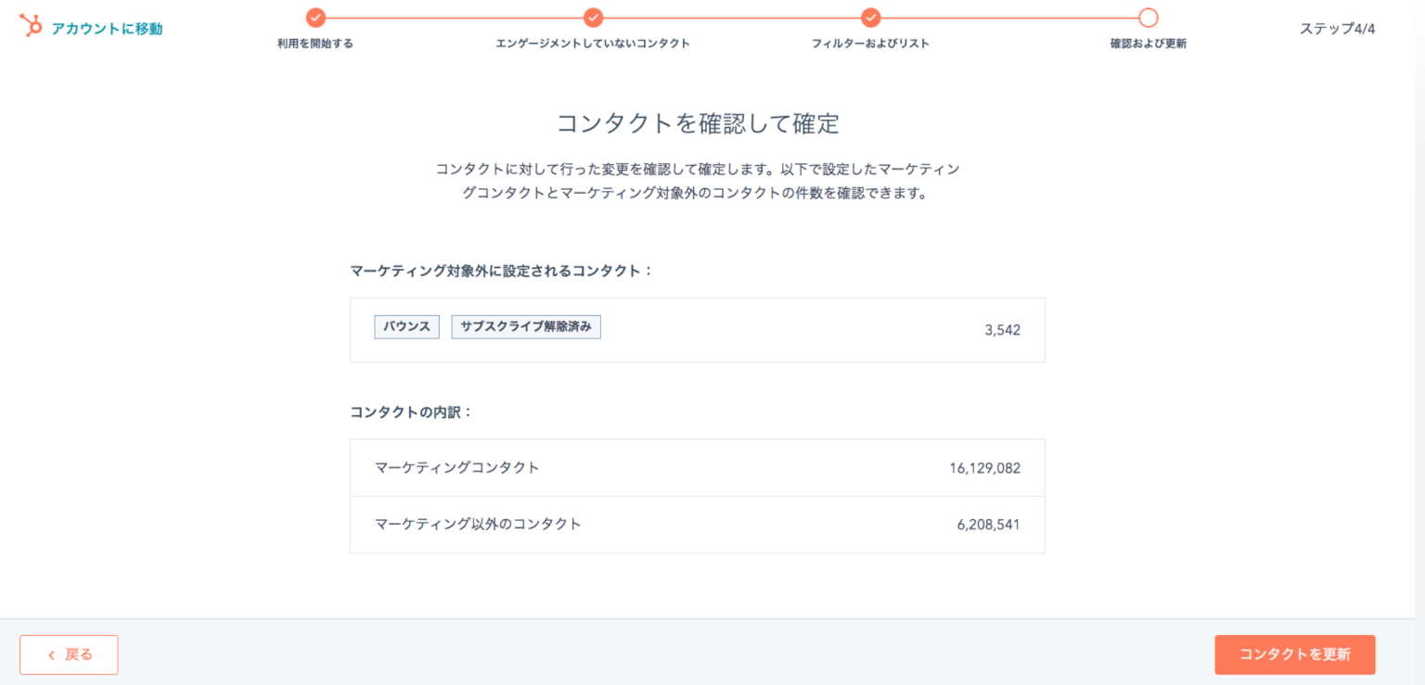
Task: Click the フィルターおよびリスト step checkmark circle
Action: tap(870, 18)
